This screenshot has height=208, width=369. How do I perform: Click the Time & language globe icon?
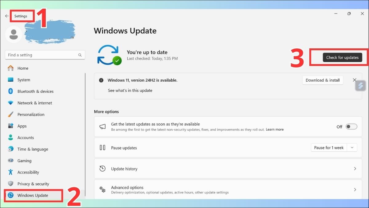tap(11, 149)
